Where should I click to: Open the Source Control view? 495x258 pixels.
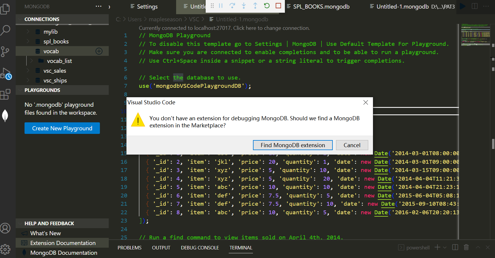coord(5,52)
